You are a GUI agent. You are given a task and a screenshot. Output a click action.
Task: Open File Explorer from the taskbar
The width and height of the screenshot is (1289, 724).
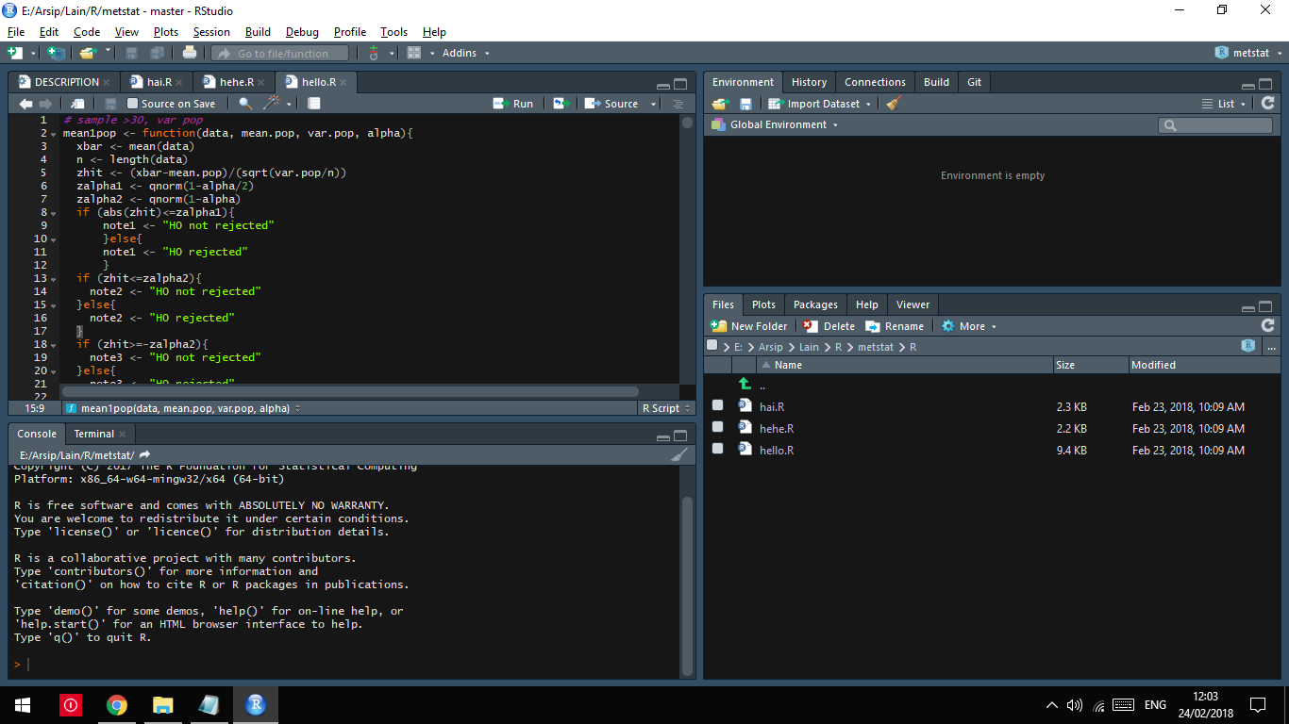pos(162,704)
